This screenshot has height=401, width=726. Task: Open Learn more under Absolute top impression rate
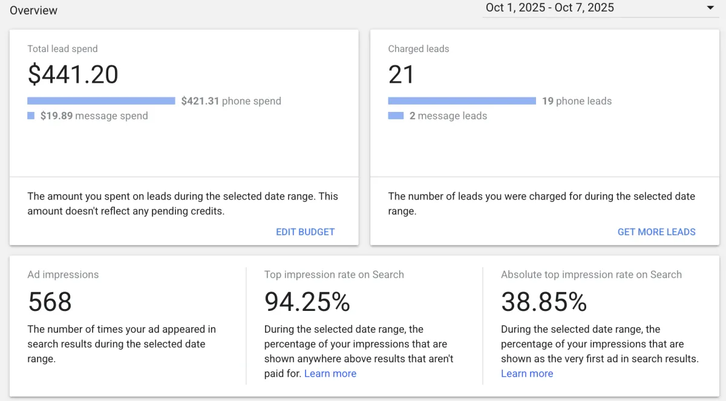pyautogui.click(x=527, y=373)
